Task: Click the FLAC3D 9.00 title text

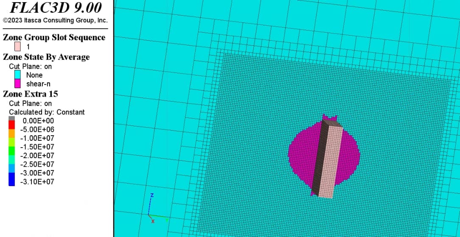Action: pos(56,7)
